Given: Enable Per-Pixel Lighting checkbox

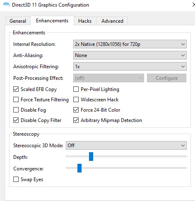Looking at the screenshot, I should point(76,89).
